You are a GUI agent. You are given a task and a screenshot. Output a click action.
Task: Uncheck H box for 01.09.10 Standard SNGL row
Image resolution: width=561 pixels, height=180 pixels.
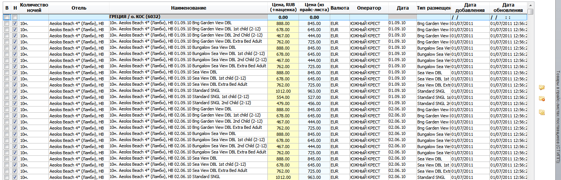15,91
